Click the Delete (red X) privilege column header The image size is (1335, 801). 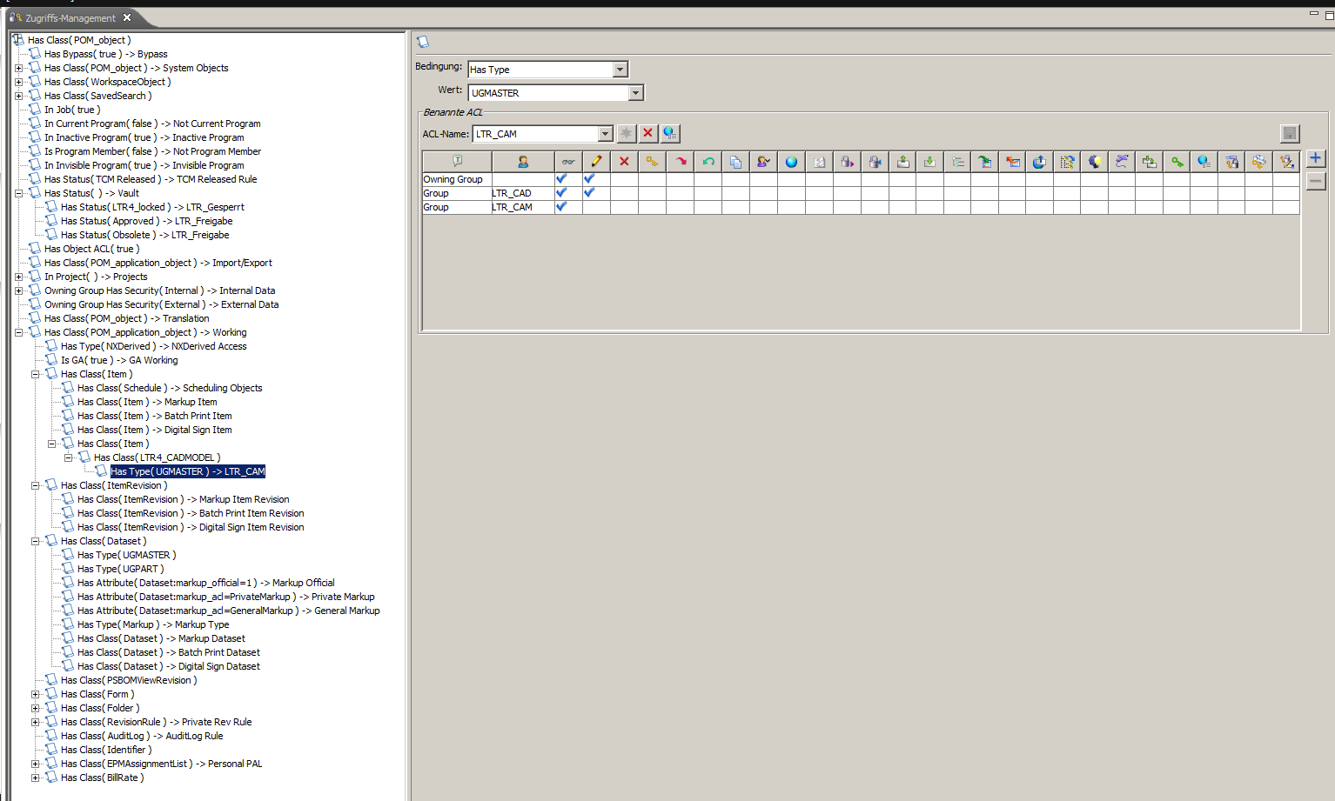pos(624,162)
